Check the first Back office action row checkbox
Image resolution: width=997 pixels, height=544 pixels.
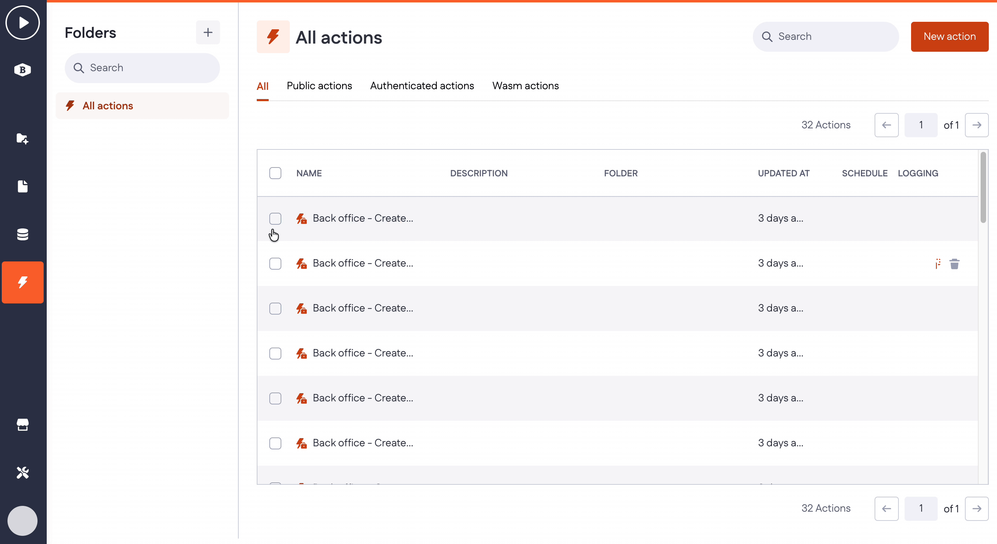[275, 219]
